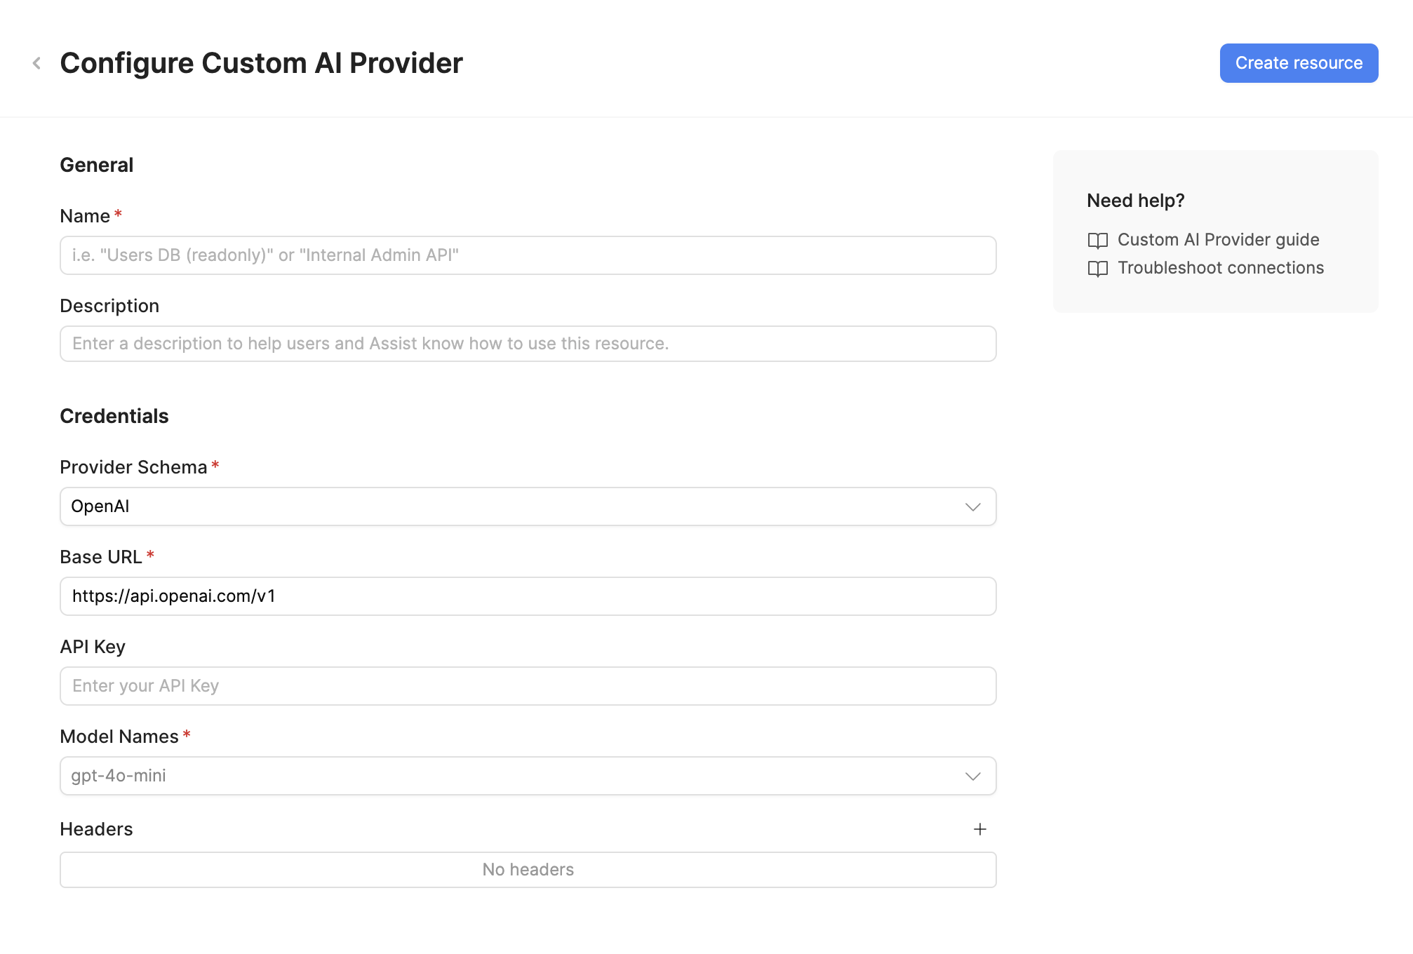The width and height of the screenshot is (1413, 954).
Task: Open the Troubleshoot connections link
Action: [1221, 267]
